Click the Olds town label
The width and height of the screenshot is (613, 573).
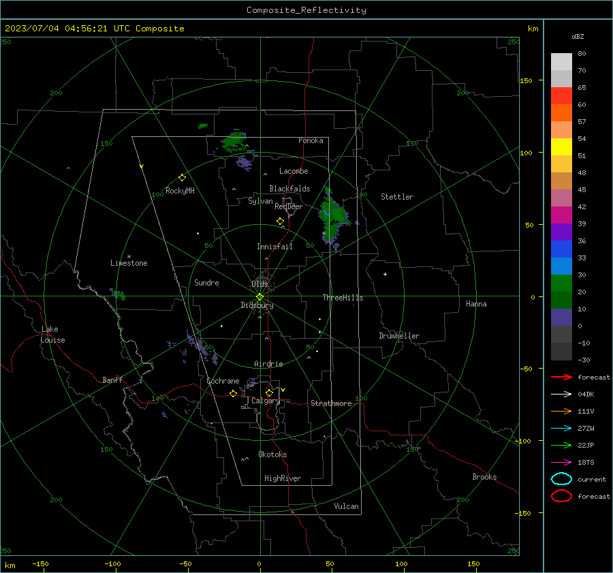260,284
